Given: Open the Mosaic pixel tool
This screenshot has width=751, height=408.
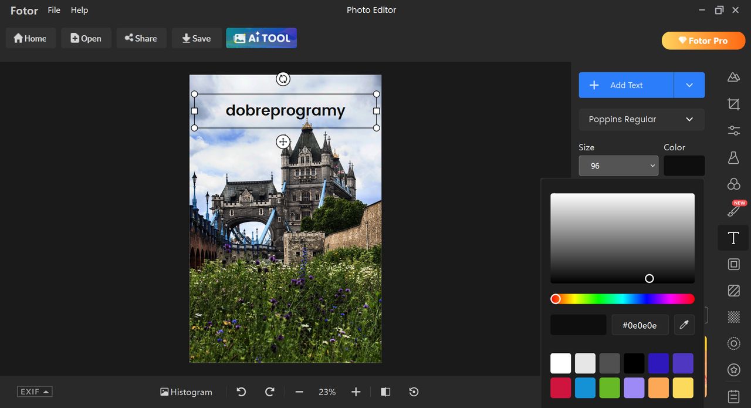Looking at the screenshot, I should (733, 317).
